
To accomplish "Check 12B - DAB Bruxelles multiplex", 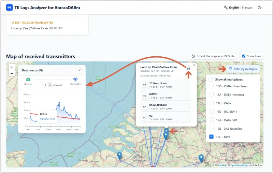I will click(x=211, y=128).
